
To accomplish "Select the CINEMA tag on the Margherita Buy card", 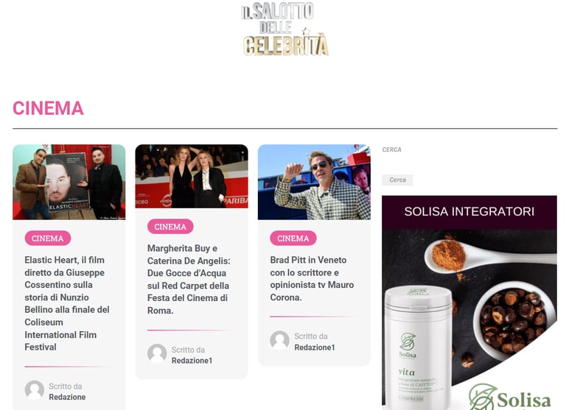I will 170,227.
